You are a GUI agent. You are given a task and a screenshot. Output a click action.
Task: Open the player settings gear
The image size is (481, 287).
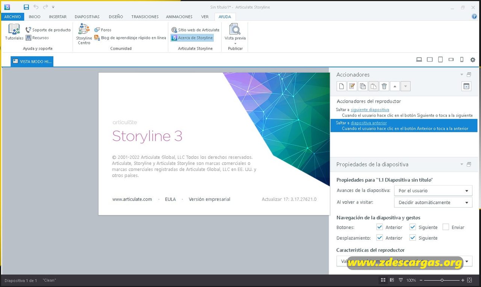[473, 60]
